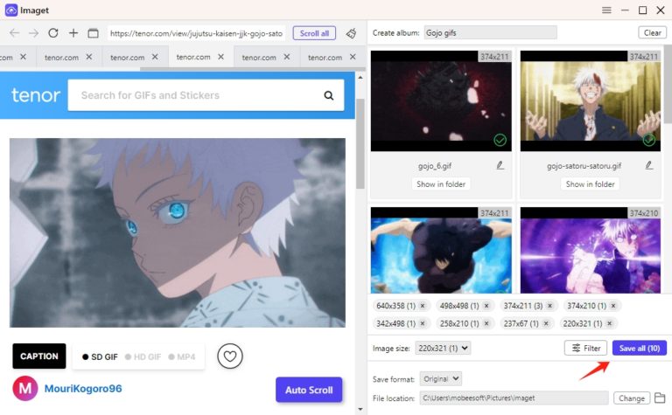Open the Save format dropdown
The image size is (672, 415).
pyautogui.click(x=441, y=379)
